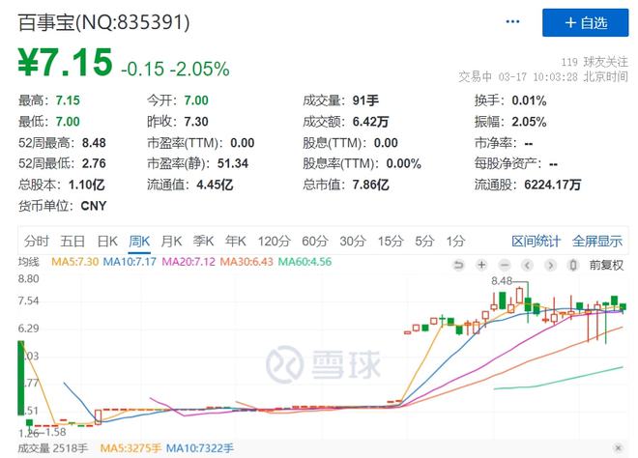Click the MA10:7.17 moving average label
The height and width of the screenshot is (458, 638).
click(x=130, y=262)
